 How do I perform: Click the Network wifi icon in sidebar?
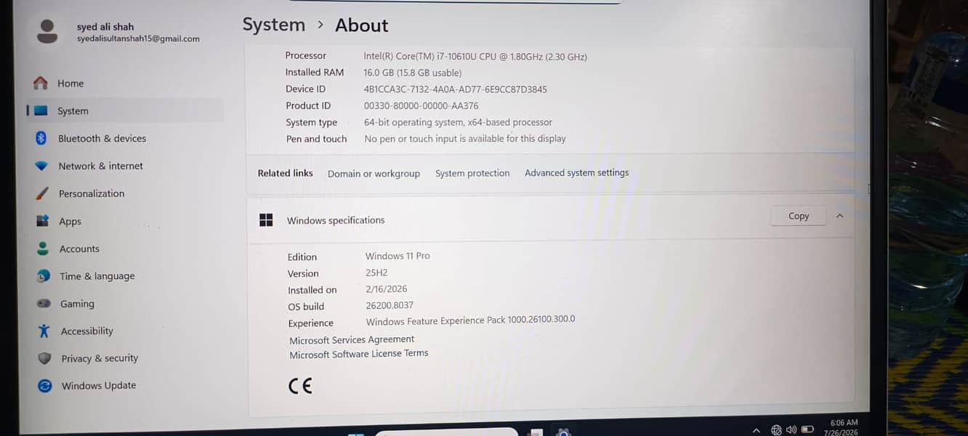pos(41,166)
